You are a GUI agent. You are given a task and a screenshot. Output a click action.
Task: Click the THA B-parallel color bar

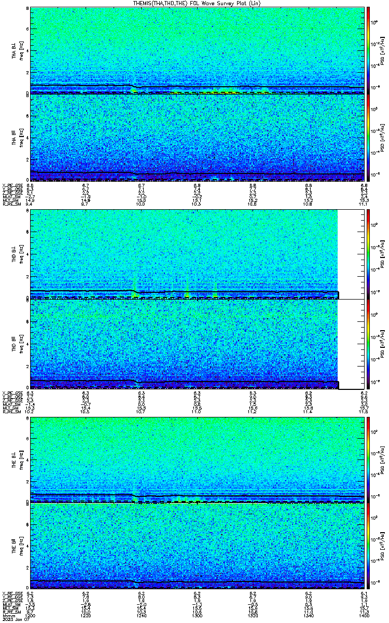coord(368,138)
